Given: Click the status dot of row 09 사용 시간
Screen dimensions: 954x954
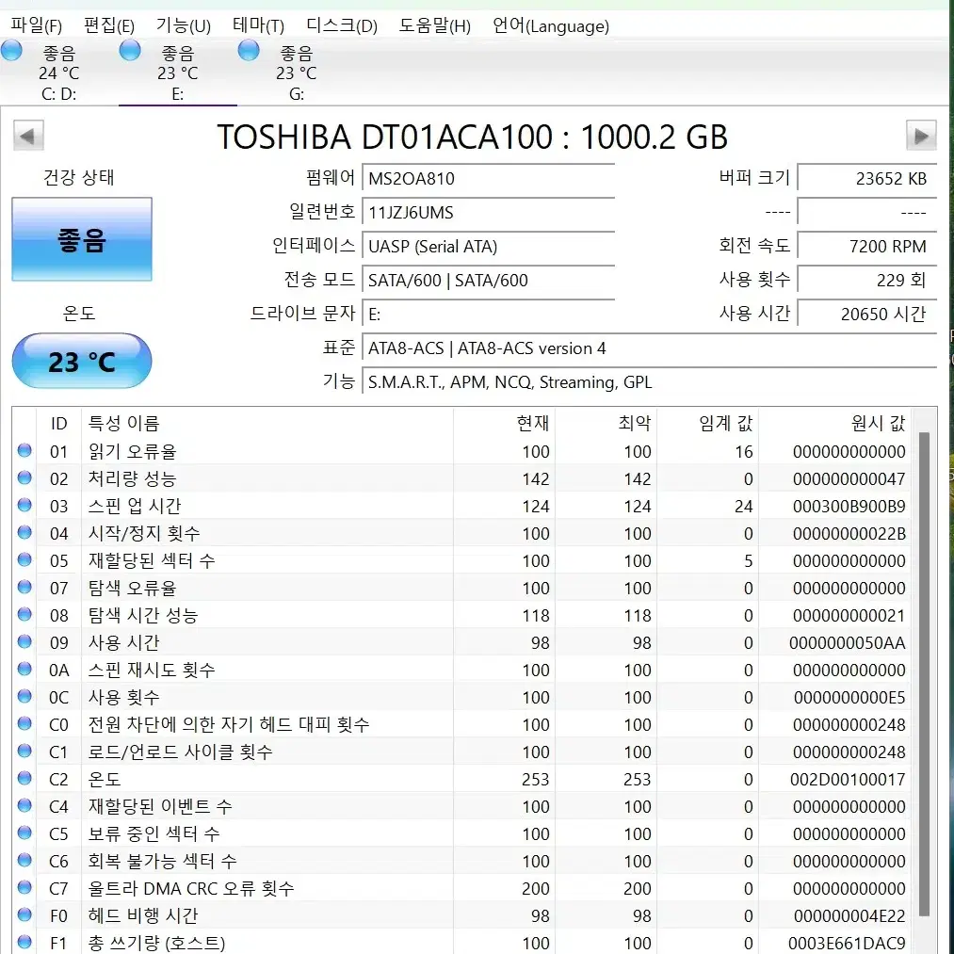Looking at the screenshot, I should click(x=24, y=642).
